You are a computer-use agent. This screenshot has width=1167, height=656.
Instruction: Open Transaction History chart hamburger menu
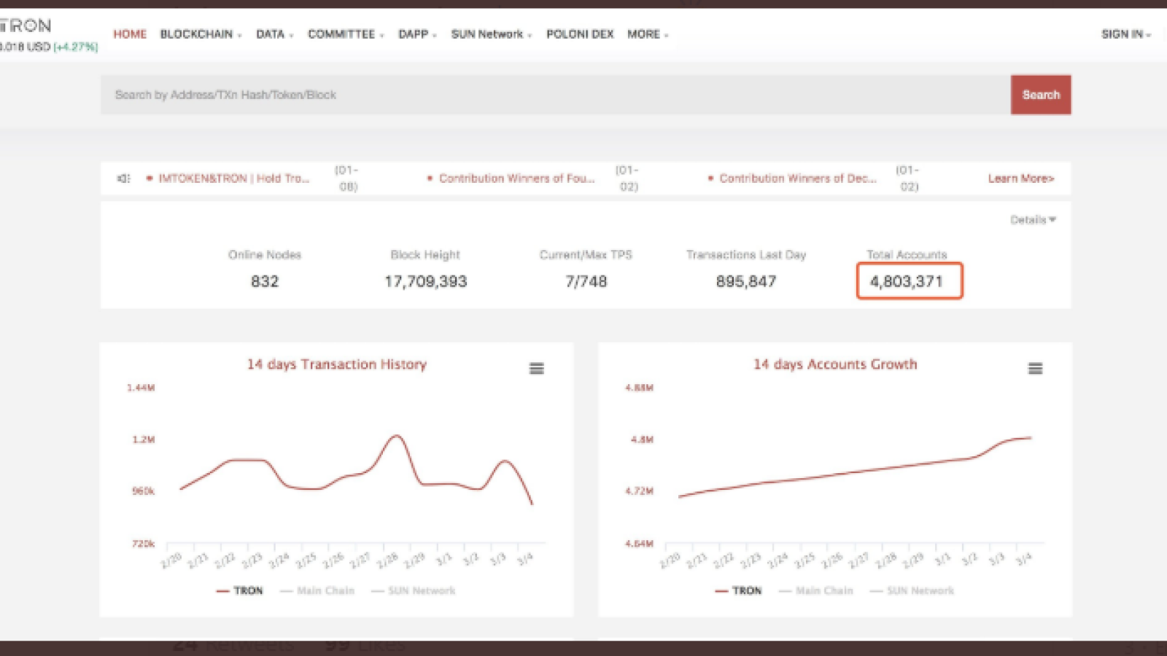(x=537, y=369)
